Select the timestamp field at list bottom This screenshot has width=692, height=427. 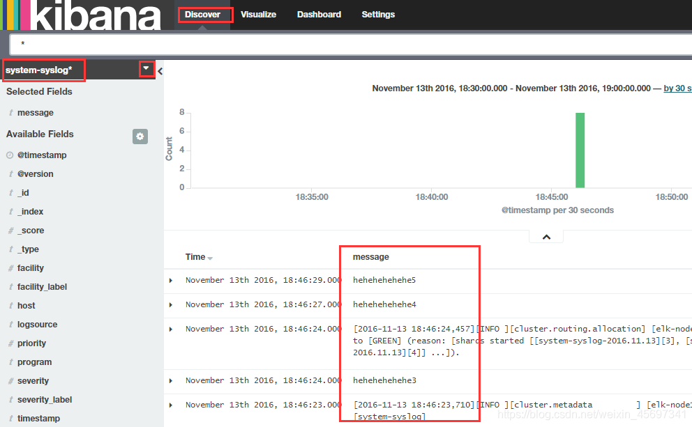pyautogui.click(x=39, y=419)
